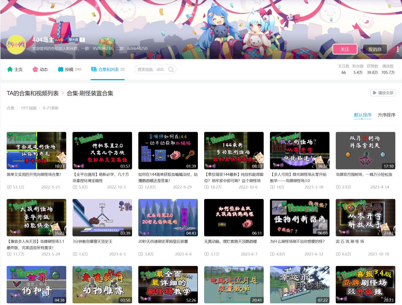Choose 升序排序 sort order

point(387,115)
